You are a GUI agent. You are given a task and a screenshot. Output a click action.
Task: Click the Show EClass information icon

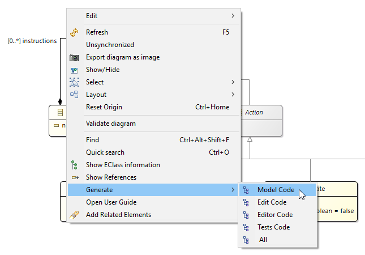pos(74,165)
